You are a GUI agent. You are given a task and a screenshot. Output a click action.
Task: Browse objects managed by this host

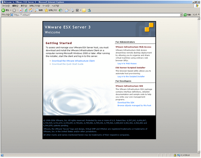[x=134, y=106]
